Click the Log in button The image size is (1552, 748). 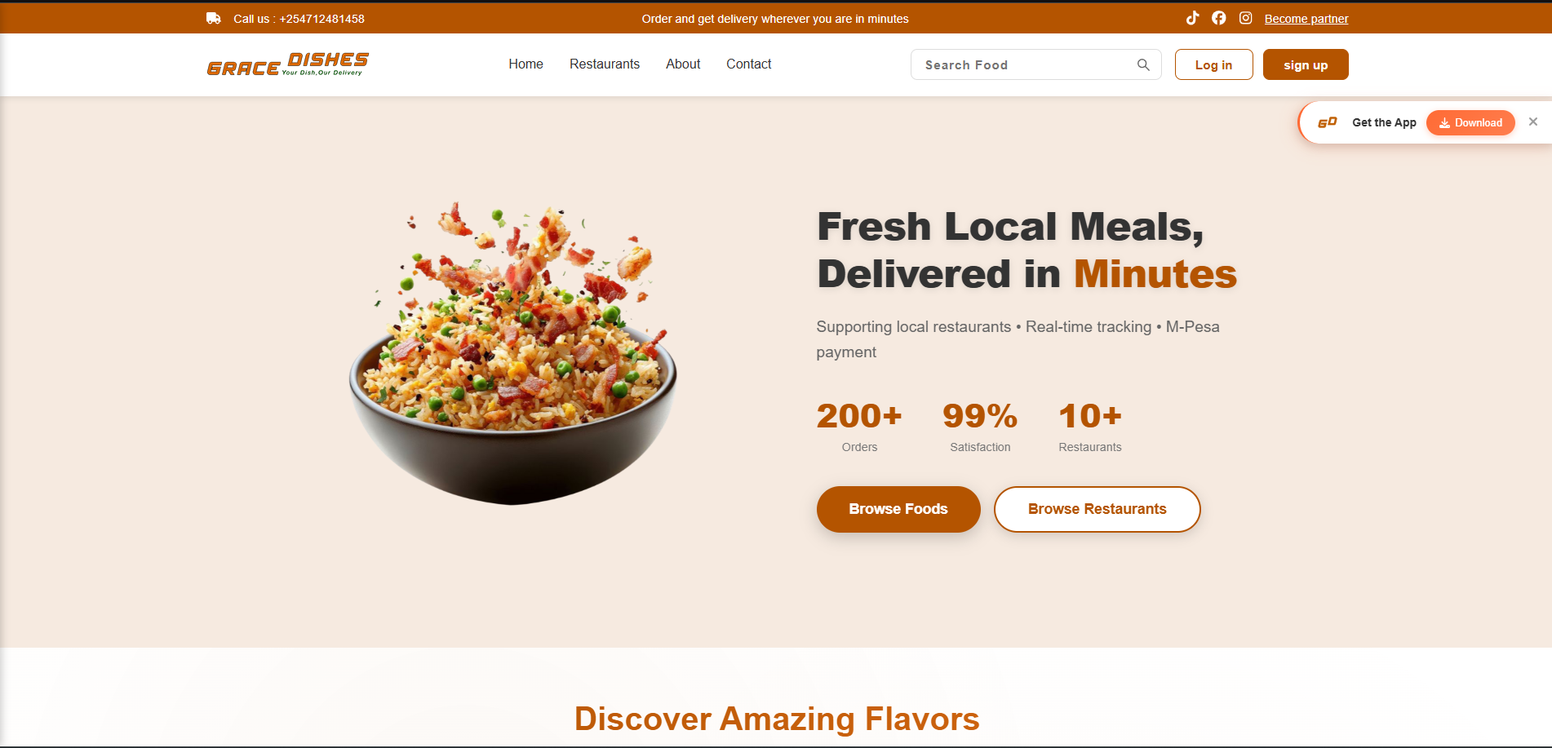[x=1213, y=64]
